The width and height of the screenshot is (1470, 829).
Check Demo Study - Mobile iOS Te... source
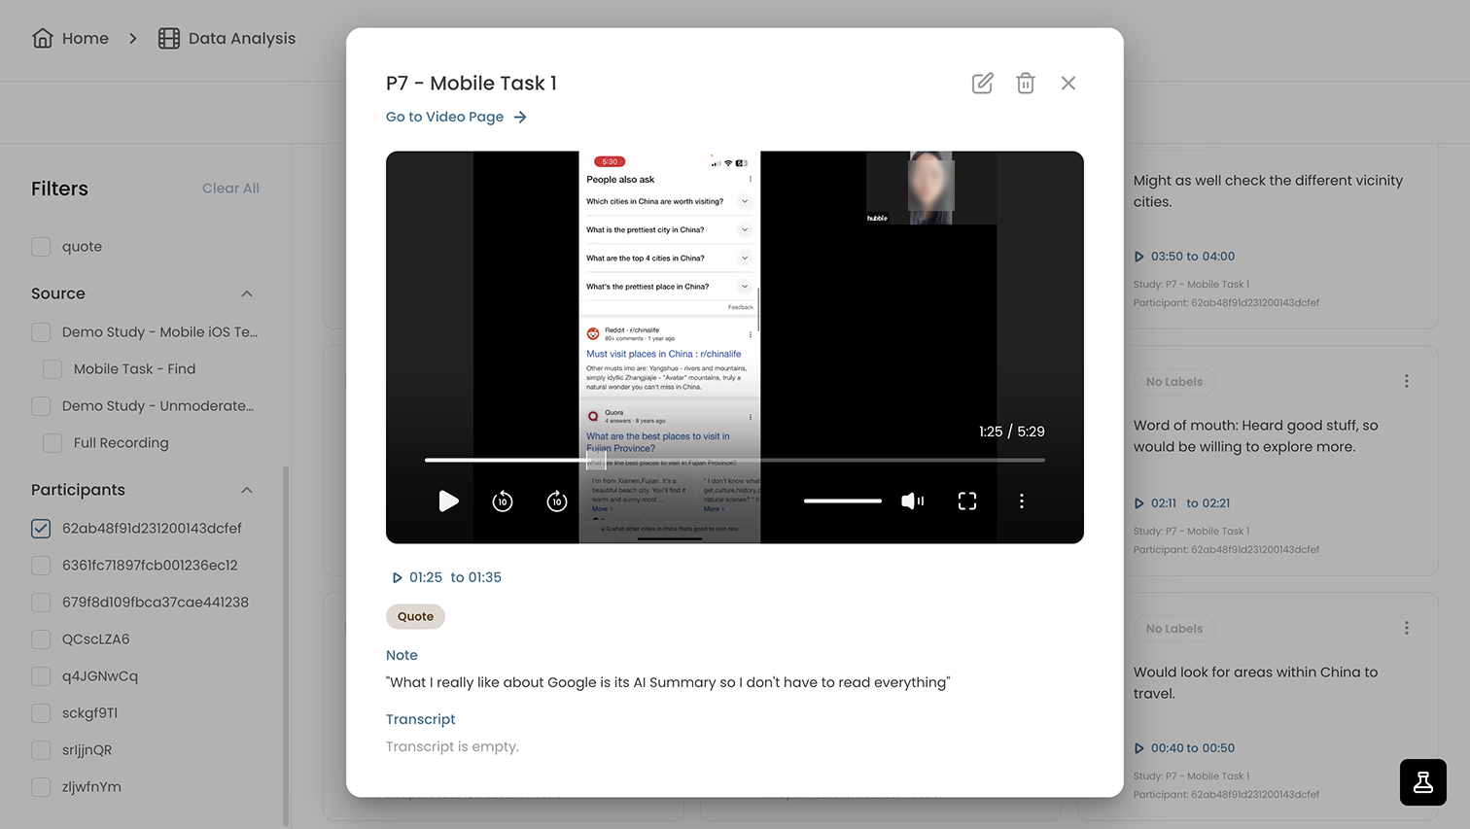pos(41,332)
